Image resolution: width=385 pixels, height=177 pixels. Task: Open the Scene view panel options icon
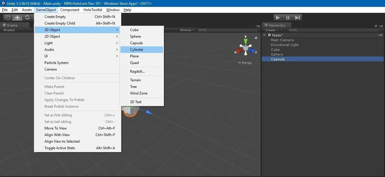(x=258, y=26)
